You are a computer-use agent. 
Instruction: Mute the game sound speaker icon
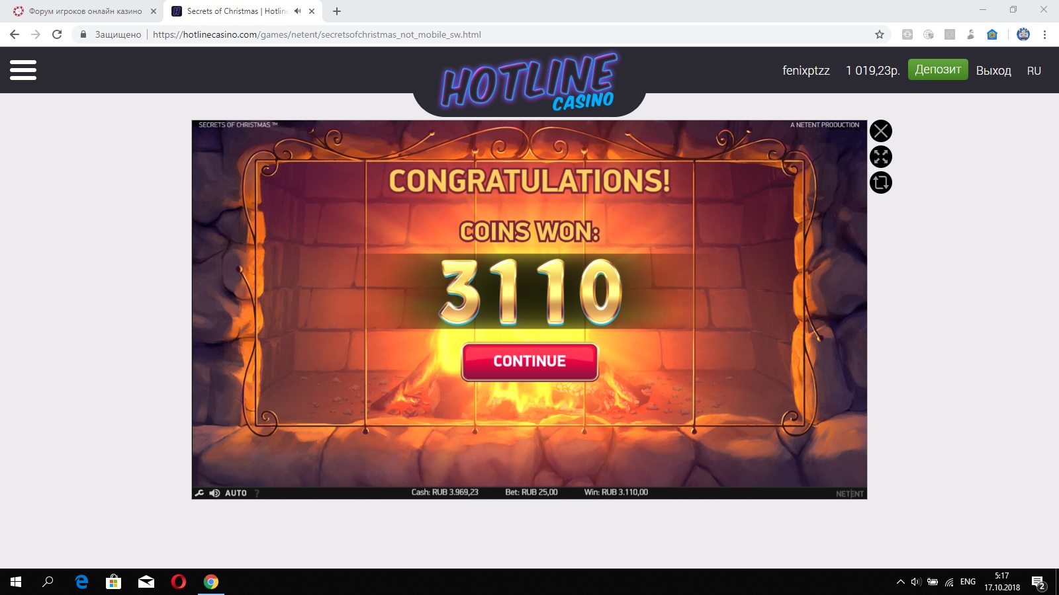point(214,493)
